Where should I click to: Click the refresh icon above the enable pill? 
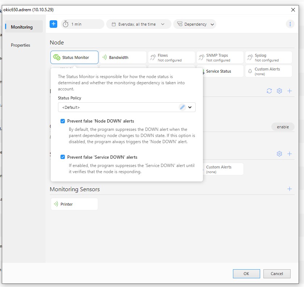pyautogui.click(x=269, y=91)
